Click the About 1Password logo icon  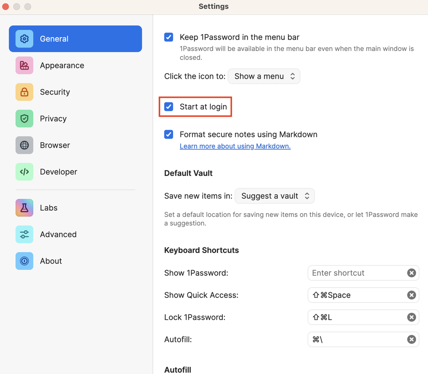coord(24,261)
